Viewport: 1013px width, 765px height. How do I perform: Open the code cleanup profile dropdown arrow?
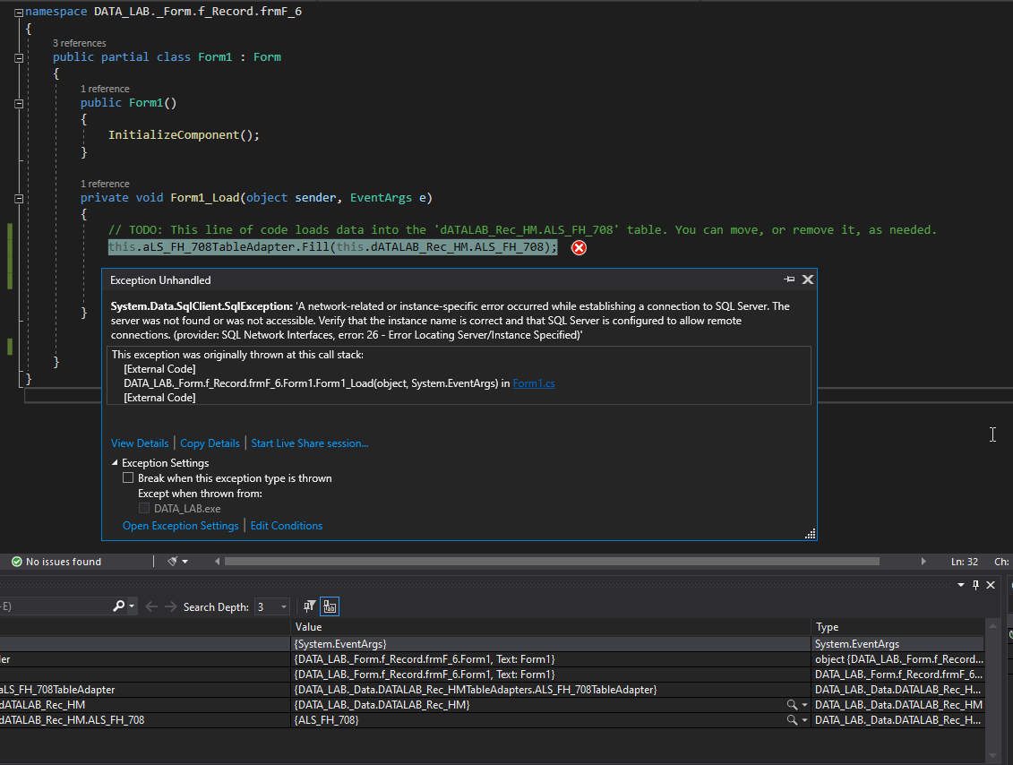[185, 562]
